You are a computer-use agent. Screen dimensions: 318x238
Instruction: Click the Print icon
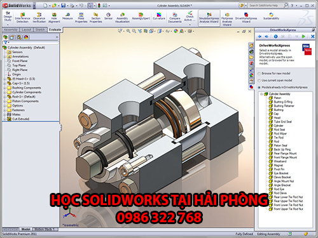click(x=72, y=6)
